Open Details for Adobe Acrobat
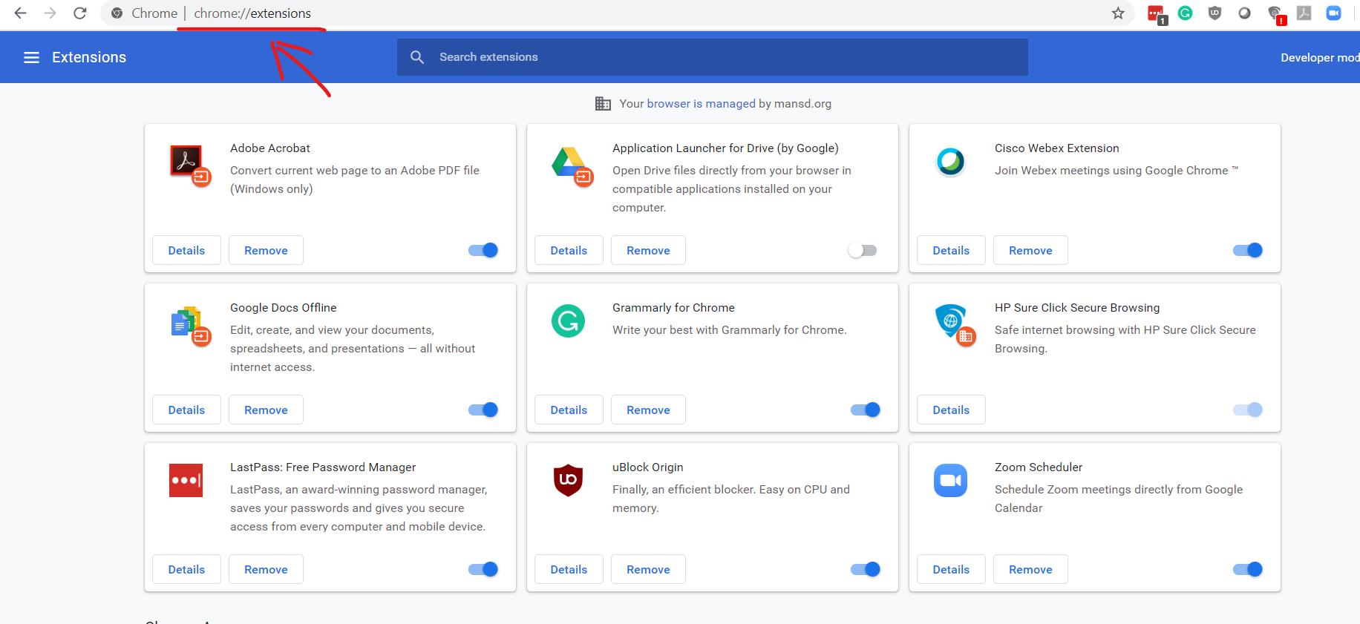 (186, 250)
